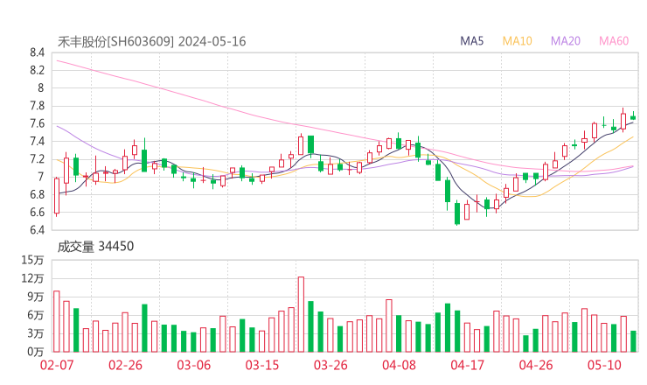
Task: Click the 03-26 date axis label
Action: click(x=330, y=365)
